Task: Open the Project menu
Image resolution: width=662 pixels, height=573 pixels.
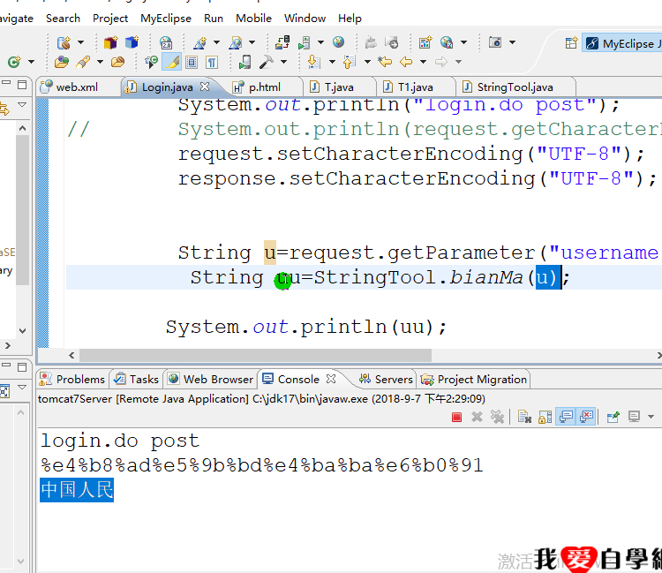Action: click(110, 19)
